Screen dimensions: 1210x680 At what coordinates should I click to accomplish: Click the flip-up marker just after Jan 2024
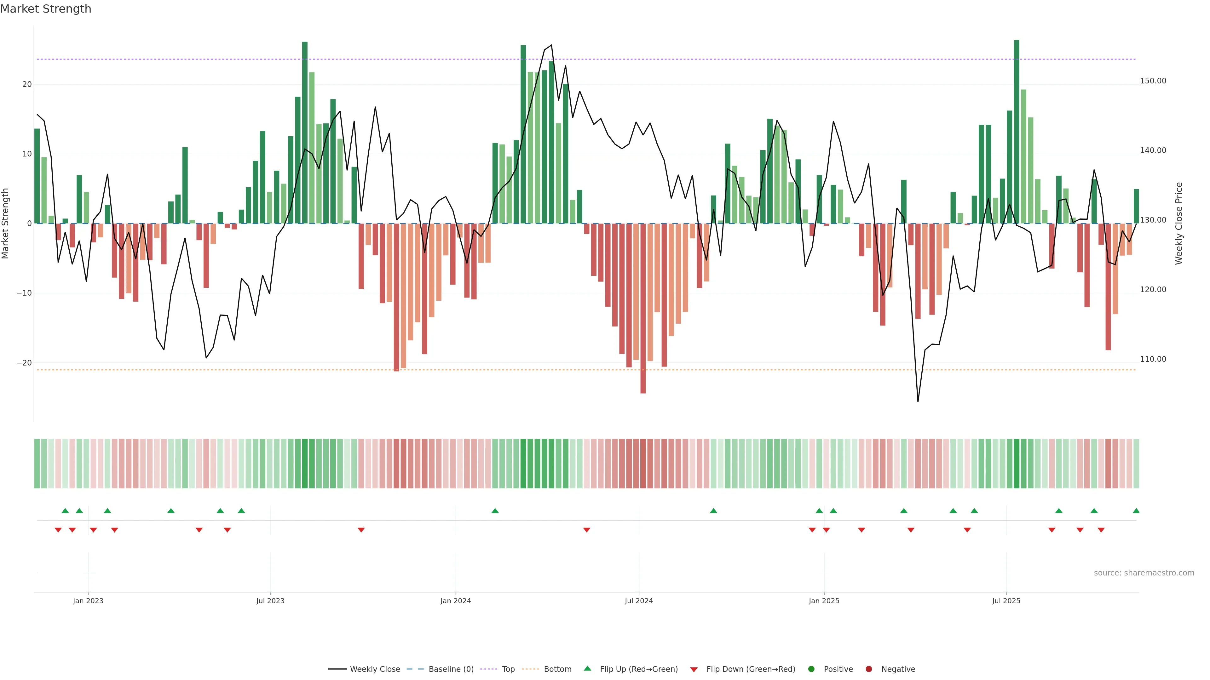point(495,511)
